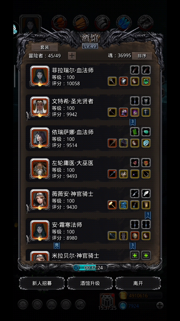Click the 酒馆升级 tavern upgrade button

(90, 283)
